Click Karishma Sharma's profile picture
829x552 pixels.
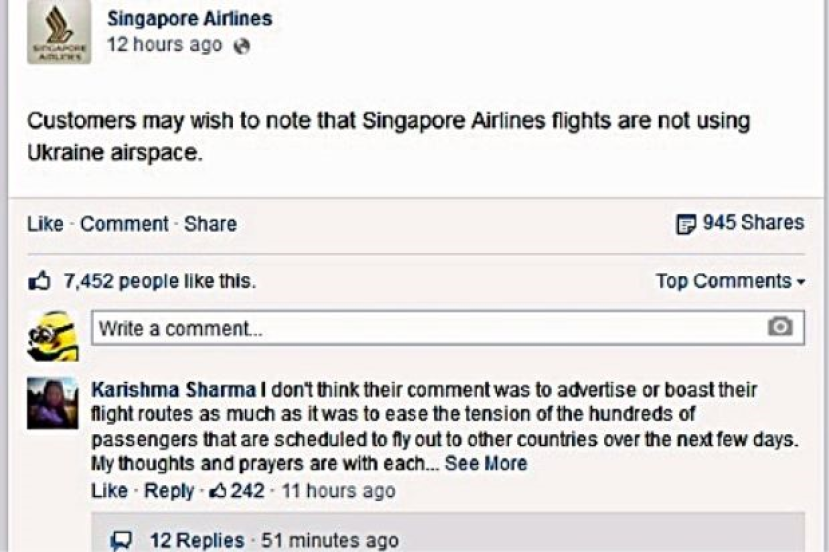[52, 403]
